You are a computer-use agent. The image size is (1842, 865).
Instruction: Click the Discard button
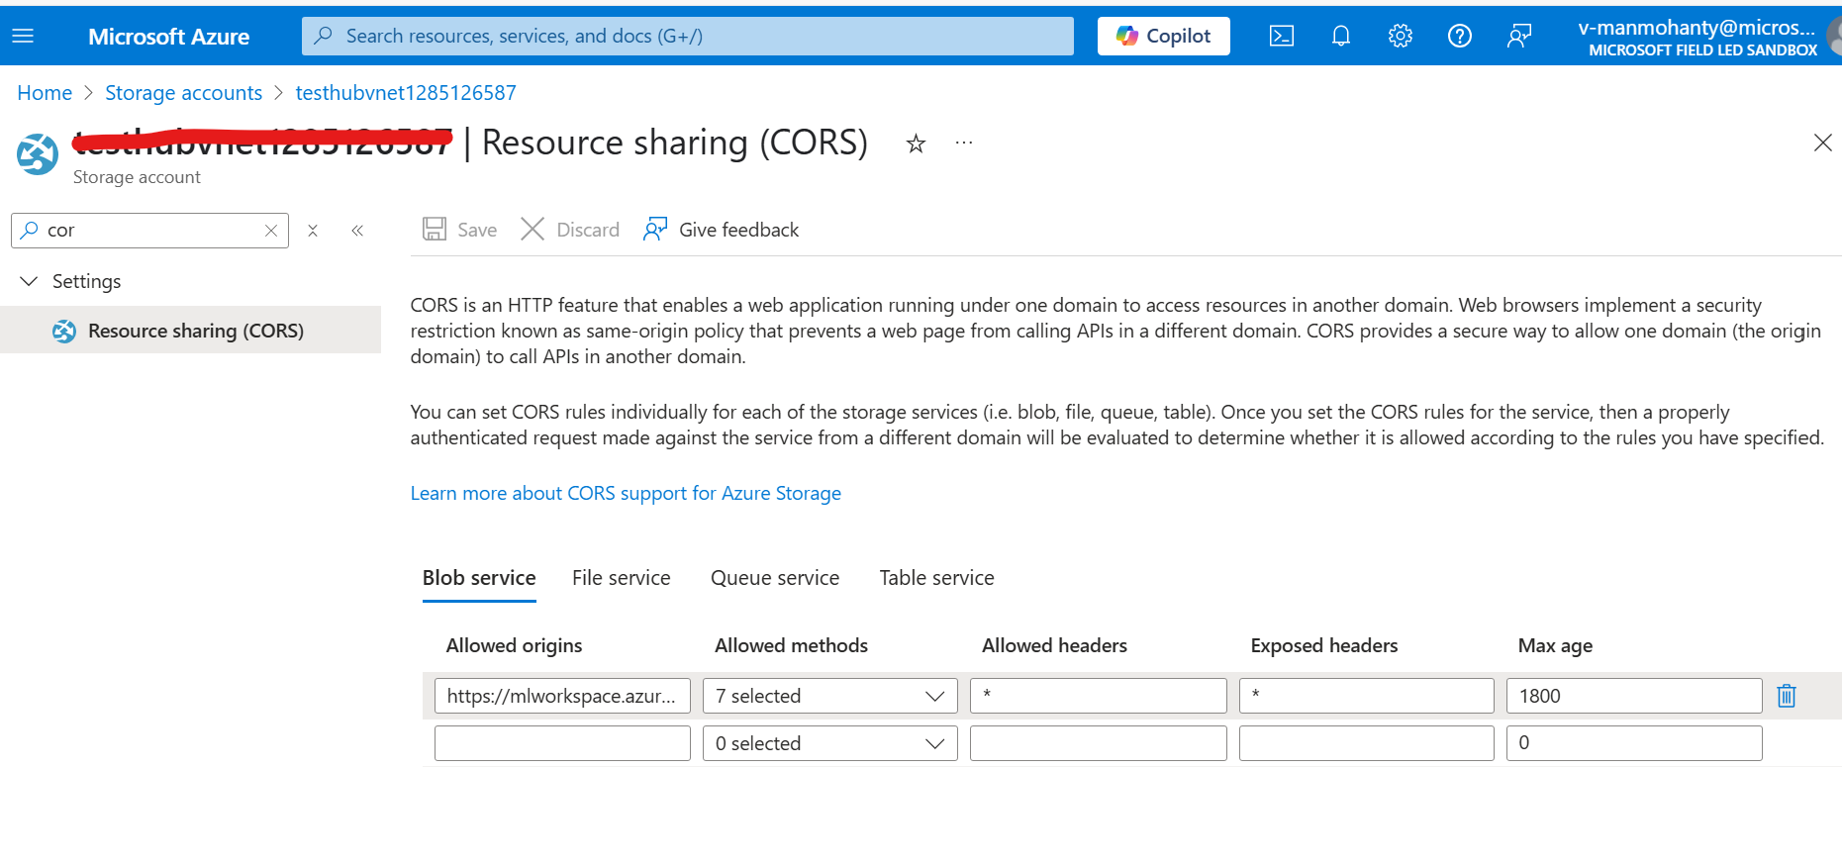click(570, 230)
